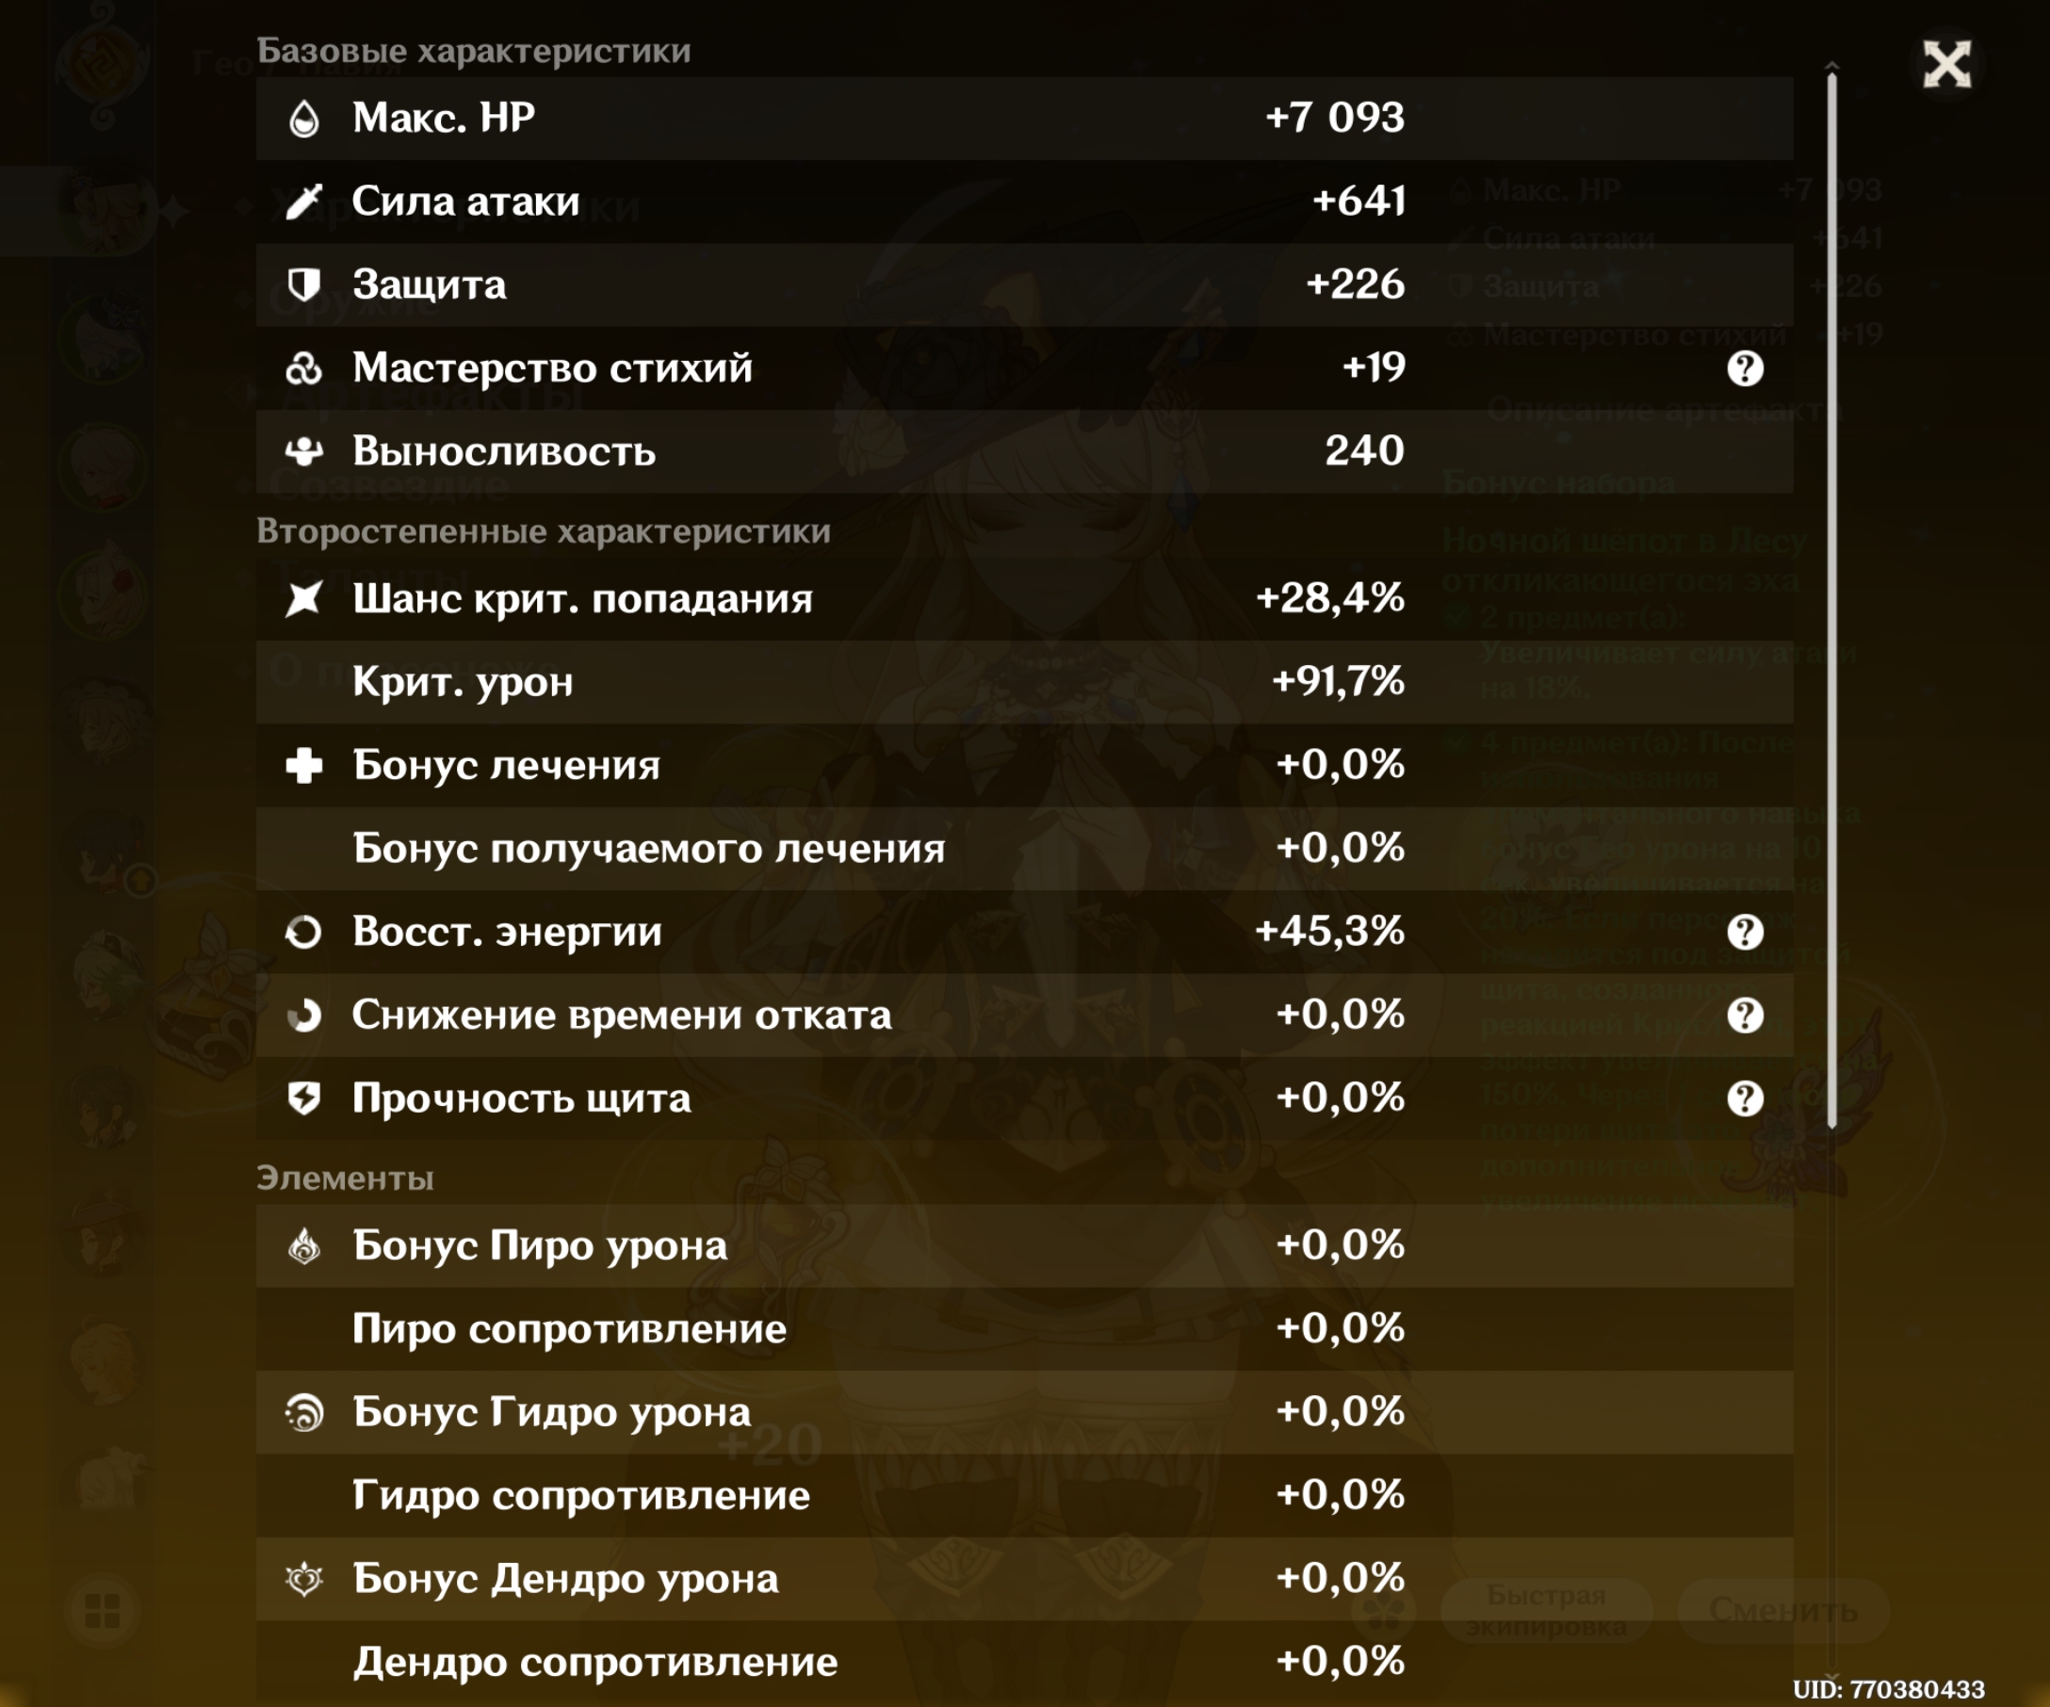Show help for Снижение времени отката
The height and width of the screenshot is (1707, 2050).
pyautogui.click(x=1745, y=1015)
